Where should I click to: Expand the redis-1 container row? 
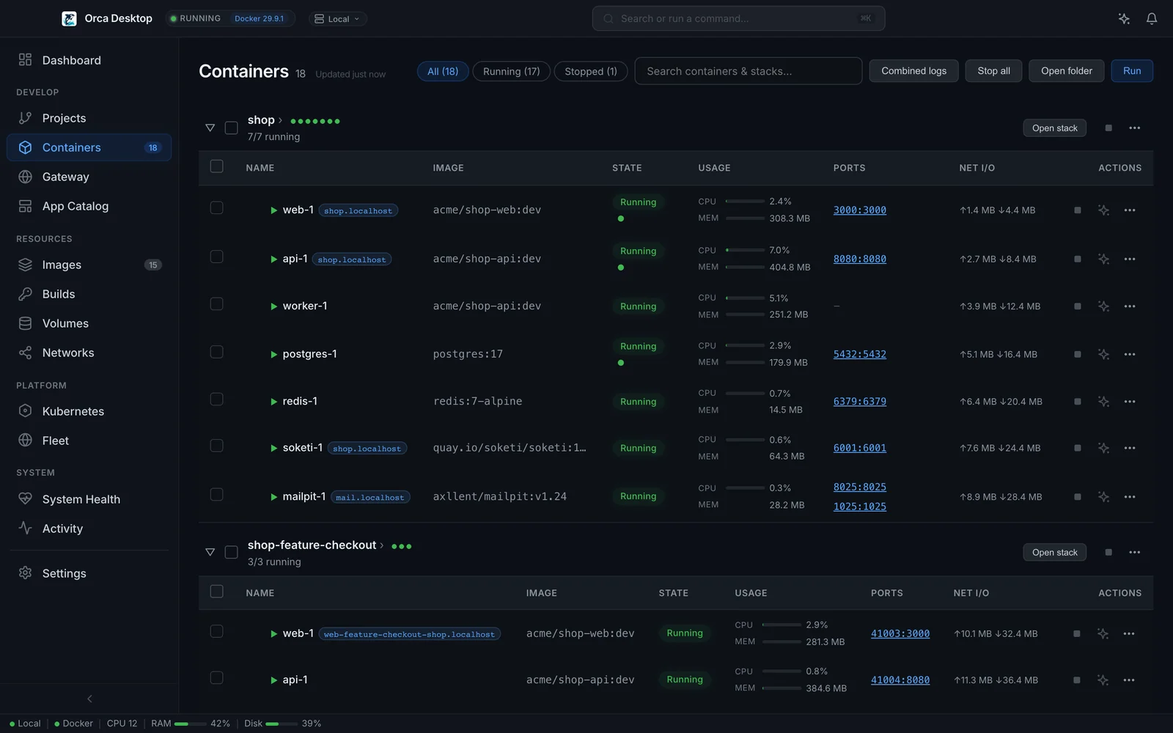[273, 402]
